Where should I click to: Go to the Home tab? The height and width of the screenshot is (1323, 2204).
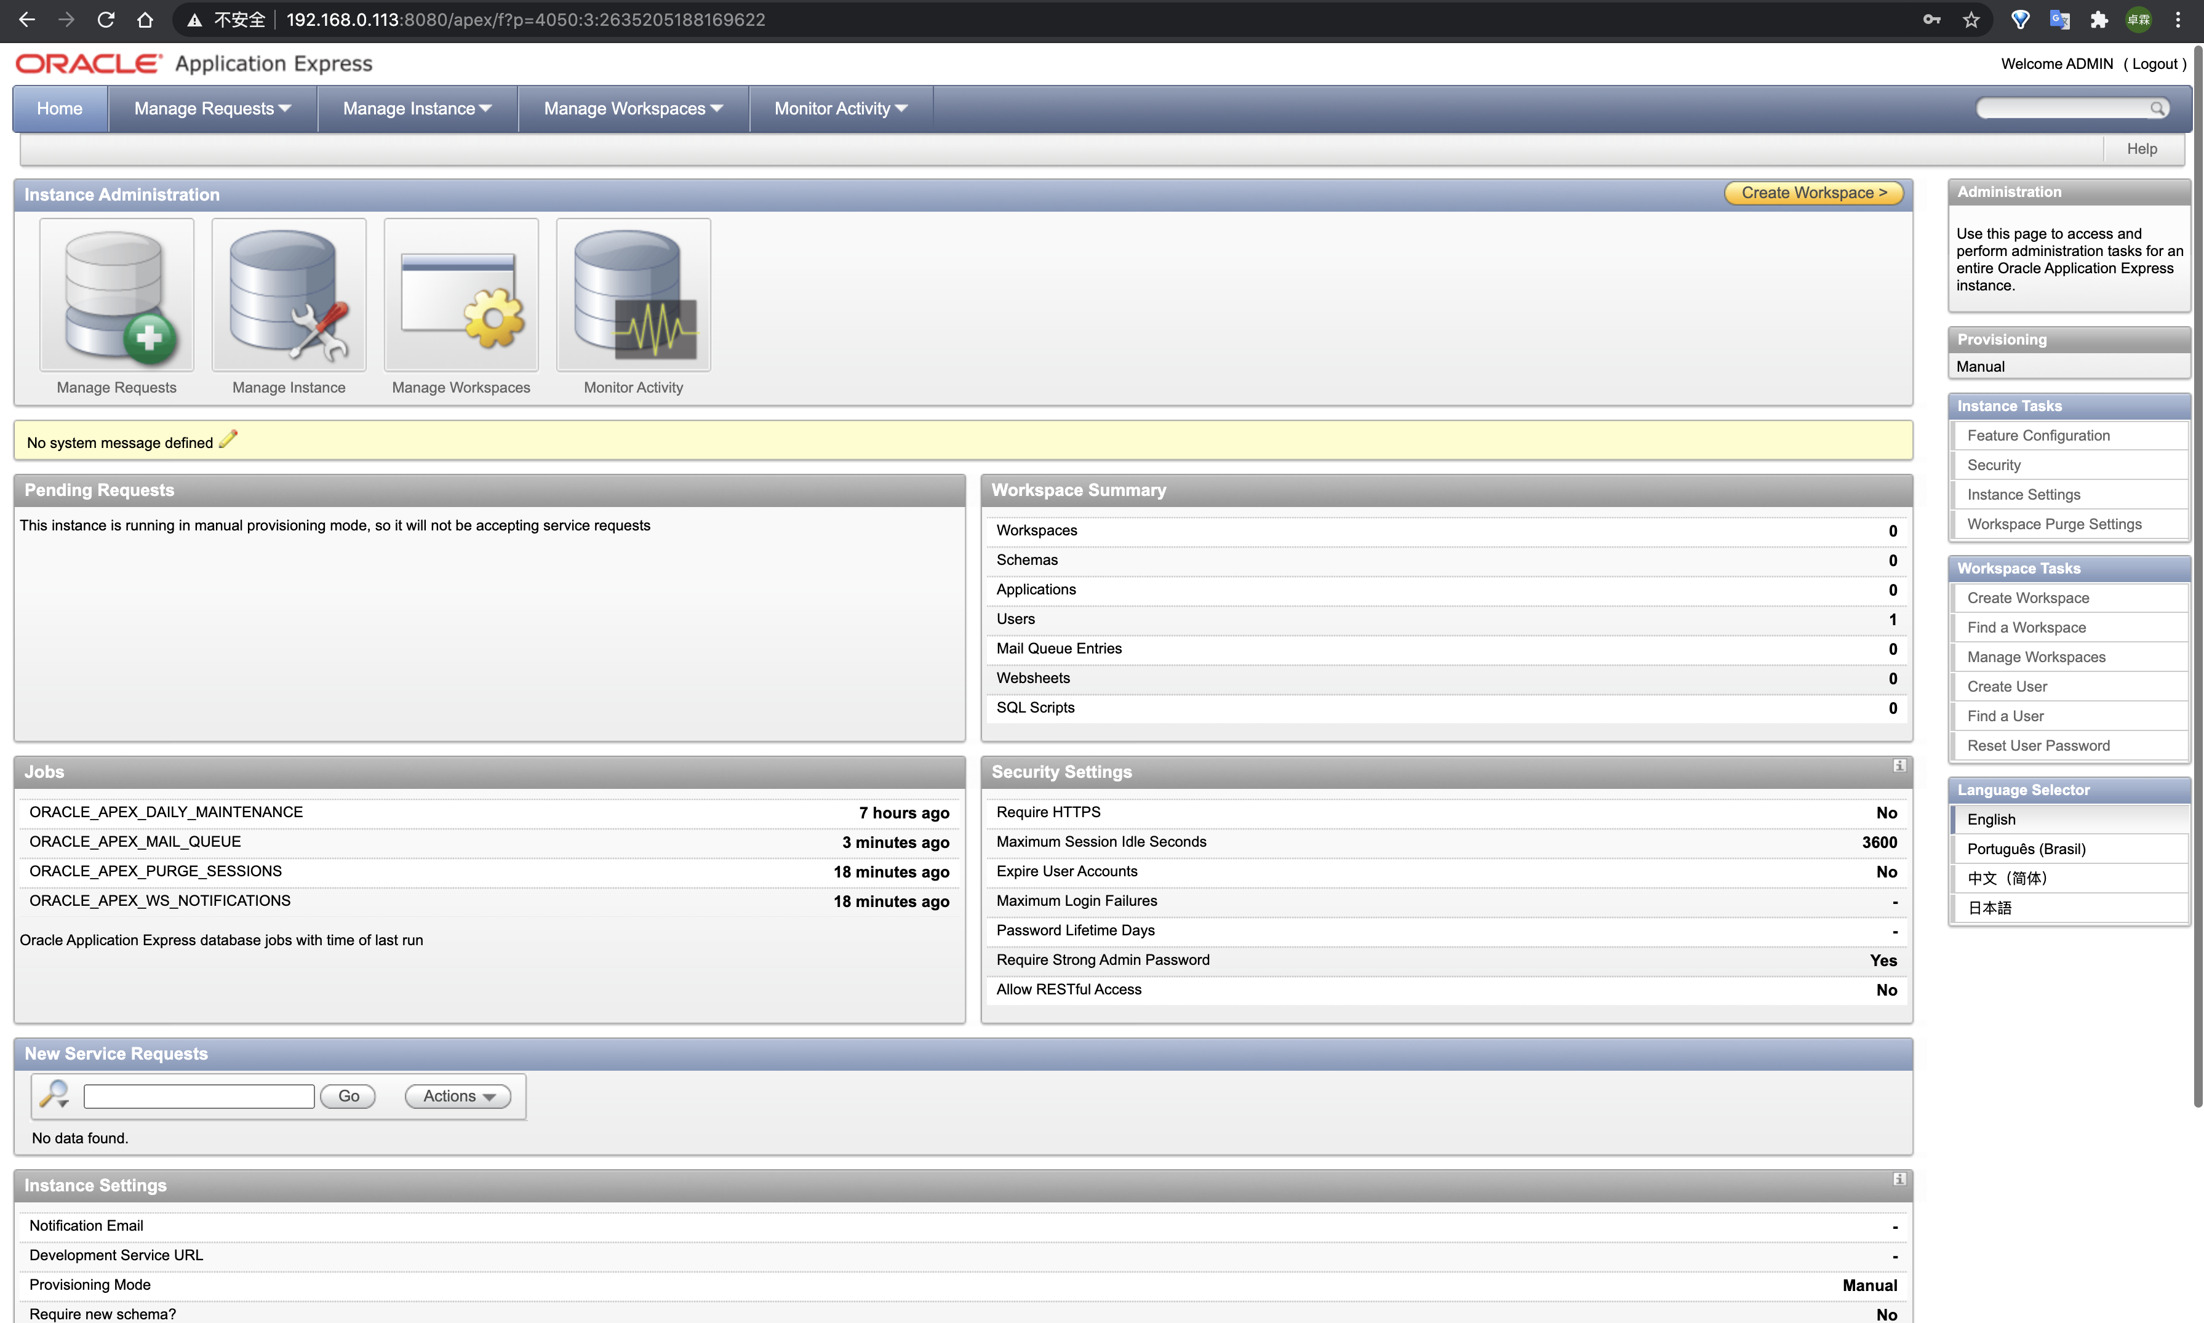[60, 109]
